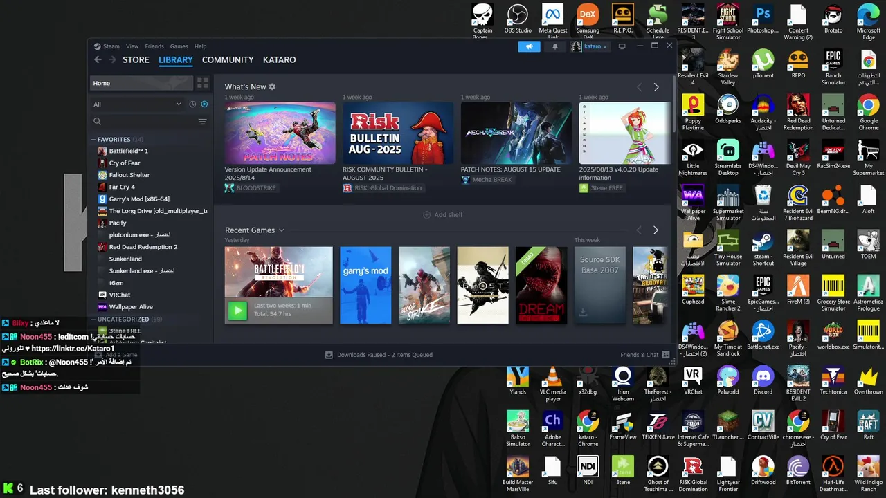
Task: Open the Help menu
Action: click(x=200, y=46)
